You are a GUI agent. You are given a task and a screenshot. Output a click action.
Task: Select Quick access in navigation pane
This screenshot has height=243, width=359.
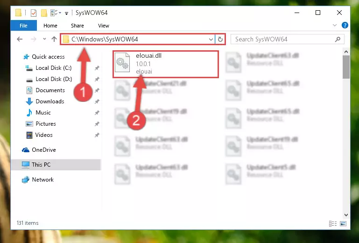[48, 57]
